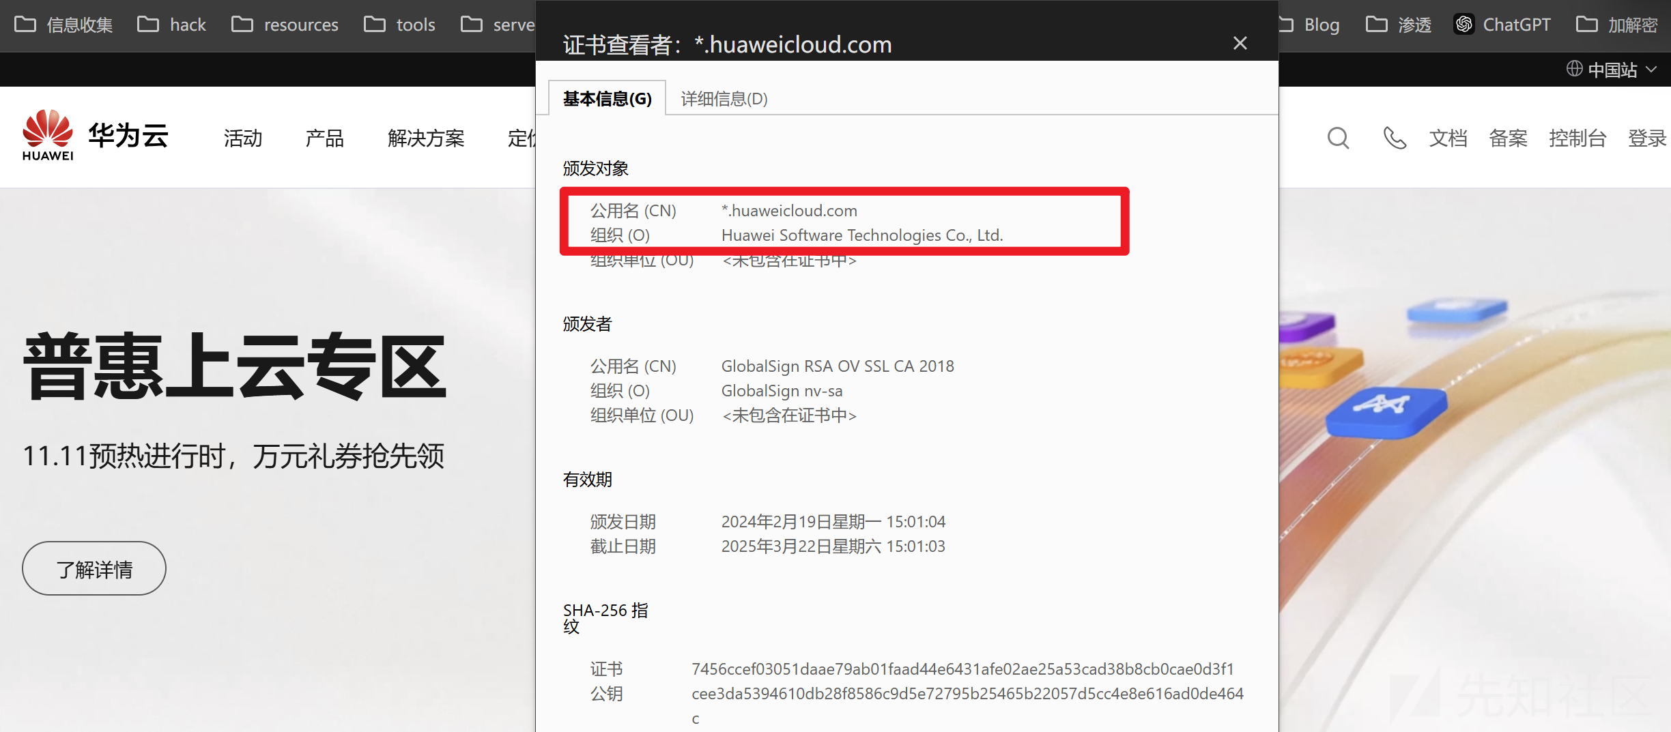
Task: Open the 文档 link
Action: (1448, 138)
